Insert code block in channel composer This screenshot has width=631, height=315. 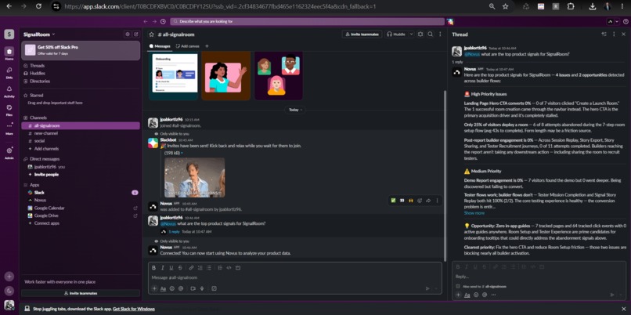coord(238,267)
